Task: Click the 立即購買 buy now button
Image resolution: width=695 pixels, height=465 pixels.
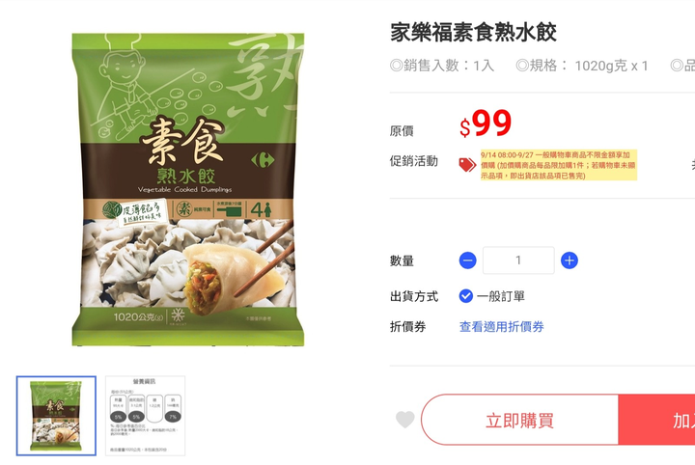Action: 519,420
